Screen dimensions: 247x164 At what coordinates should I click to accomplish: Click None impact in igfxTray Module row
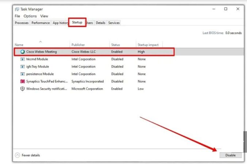[142, 67]
